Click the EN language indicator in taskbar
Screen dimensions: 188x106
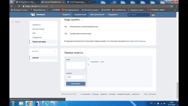151,103
